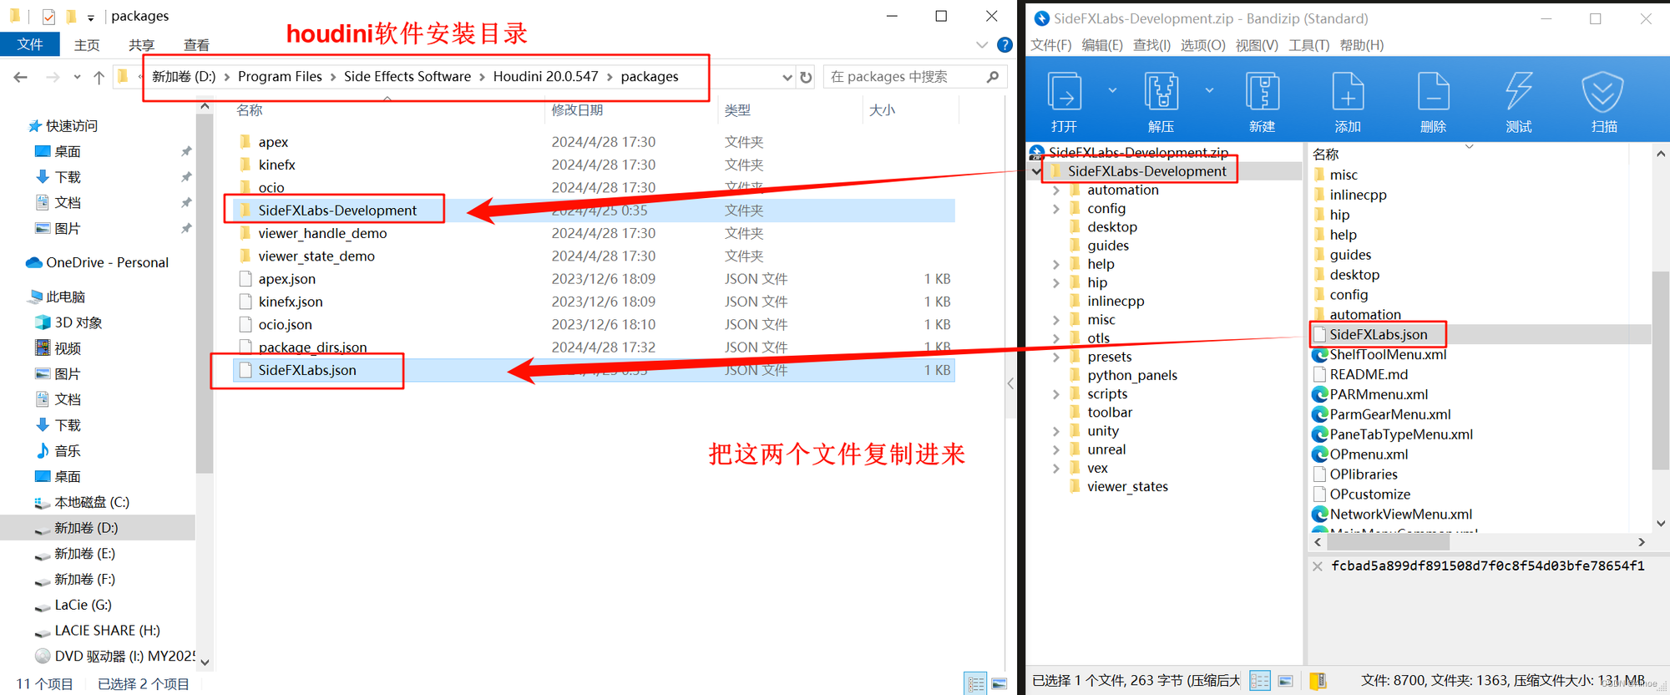Screen dimensions: 1670x695
Task: Click the Explorer back navigation arrow
Action: pyautogui.click(x=21, y=77)
